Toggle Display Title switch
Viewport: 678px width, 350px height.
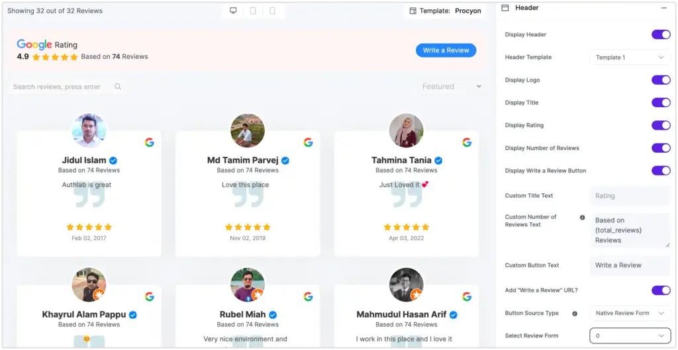coord(661,103)
